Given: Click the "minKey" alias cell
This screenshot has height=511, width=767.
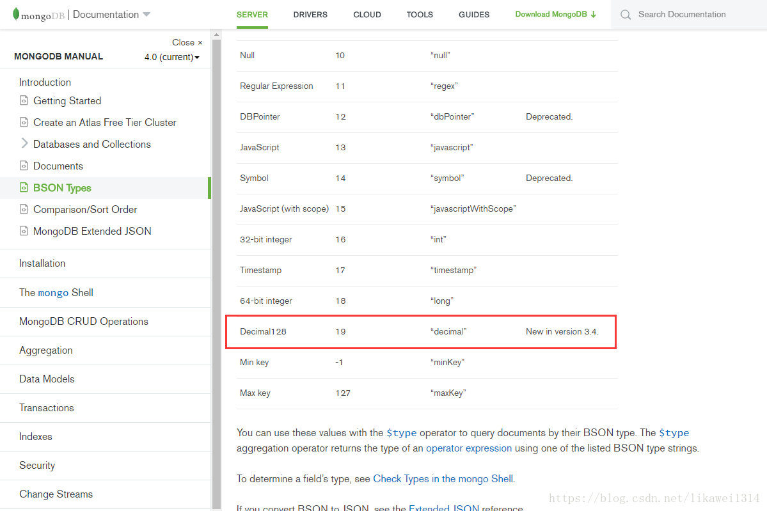Looking at the screenshot, I should click(448, 363).
